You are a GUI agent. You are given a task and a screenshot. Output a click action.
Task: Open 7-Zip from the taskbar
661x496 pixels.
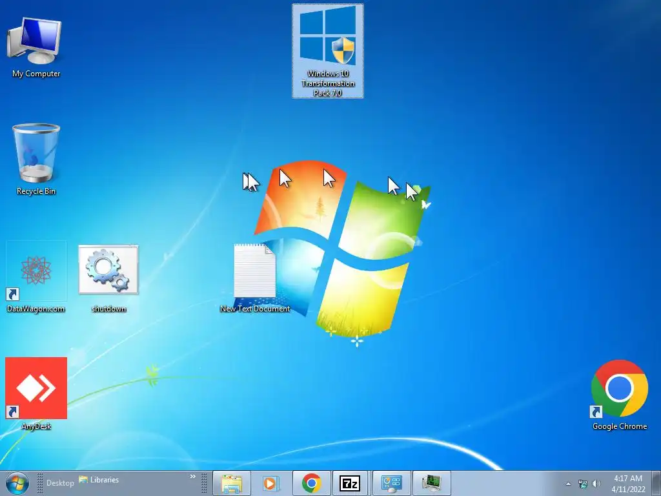point(351,483)
